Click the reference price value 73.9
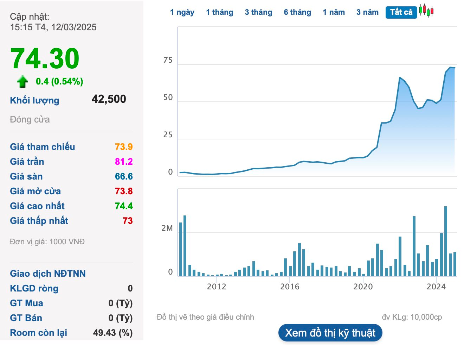 (124, 147)
